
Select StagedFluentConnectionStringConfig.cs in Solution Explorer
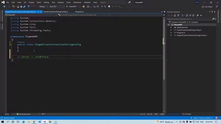click(x=192, y=35)
